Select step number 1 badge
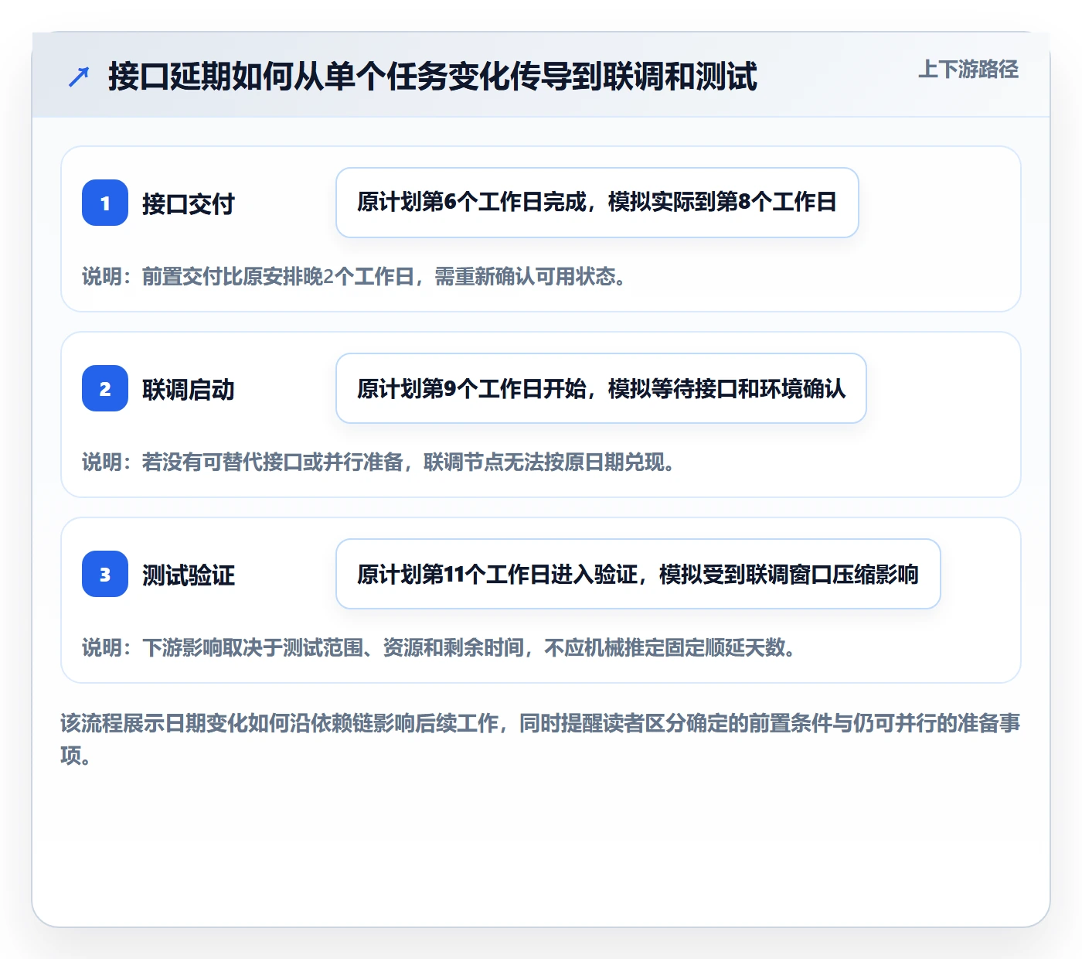The height and width of the screenshot is (959, 1082). click(x=105, y=203)
